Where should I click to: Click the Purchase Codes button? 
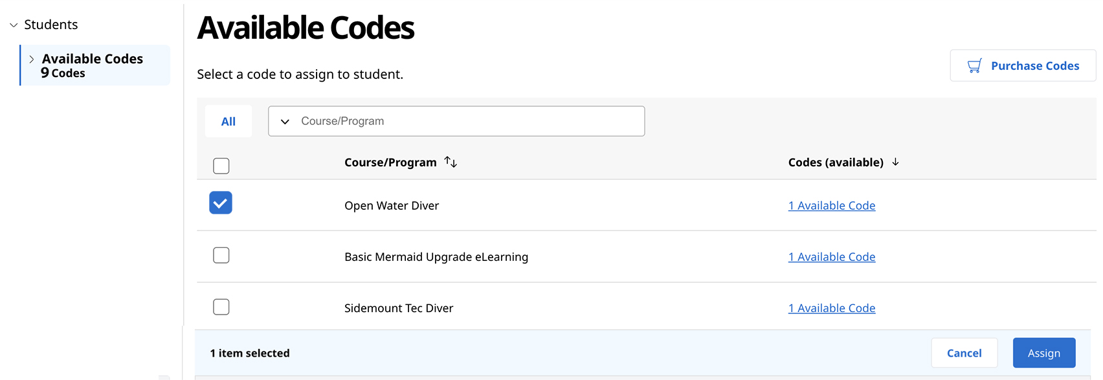pyautogui.click(x=1023, y=66)
